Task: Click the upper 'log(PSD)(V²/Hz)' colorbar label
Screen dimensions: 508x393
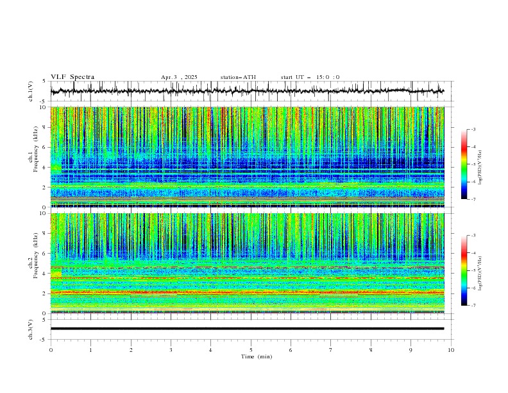Action: click(x=480, y=168)
